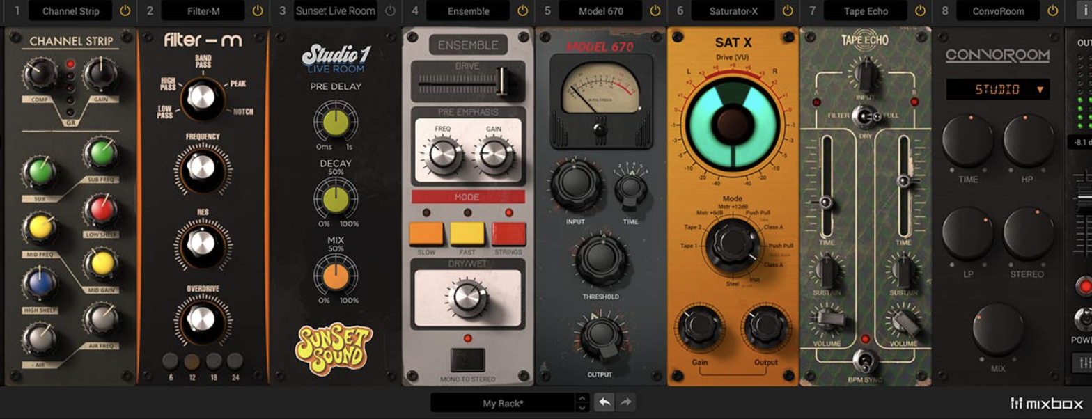Toggle power for slot 1 Channel Strip
Viewport: 1092px width, 419px height.
(125, 11)
